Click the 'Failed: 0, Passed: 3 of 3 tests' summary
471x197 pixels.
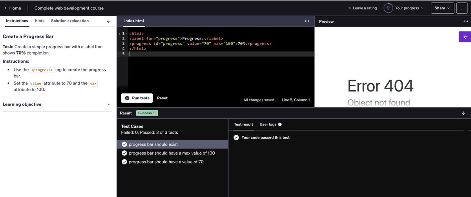[x=150, y=133]
